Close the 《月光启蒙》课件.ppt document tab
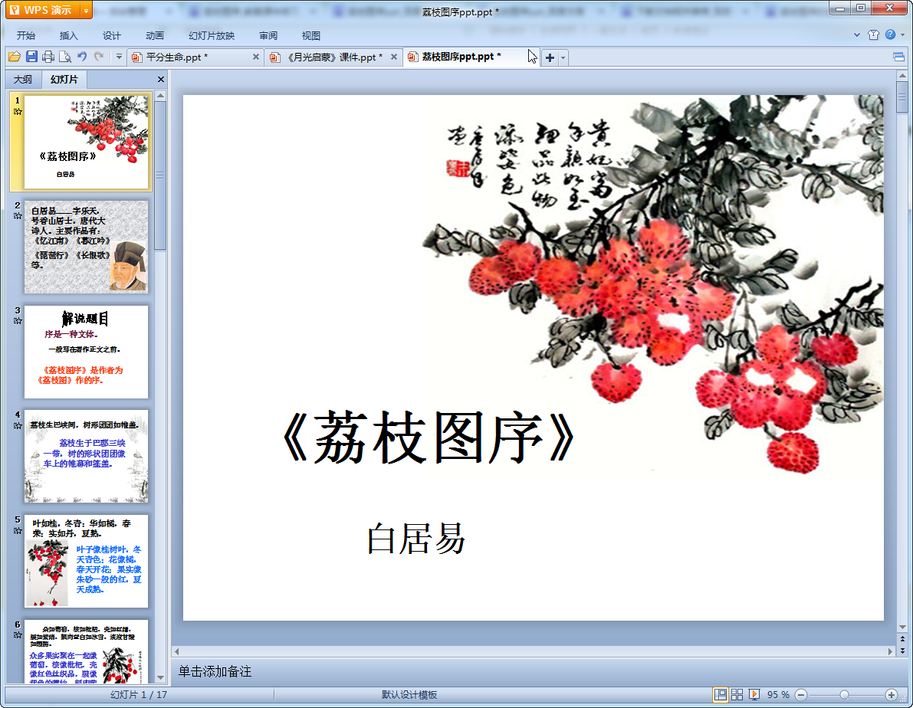The width and height of the screenshot is (913, 708). [x=393, y=57]
